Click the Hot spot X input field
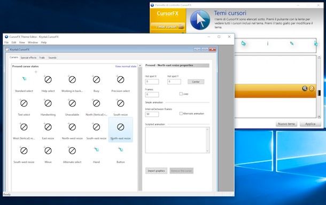The width and height of the screenshot is (326, 205). (152, 82)
